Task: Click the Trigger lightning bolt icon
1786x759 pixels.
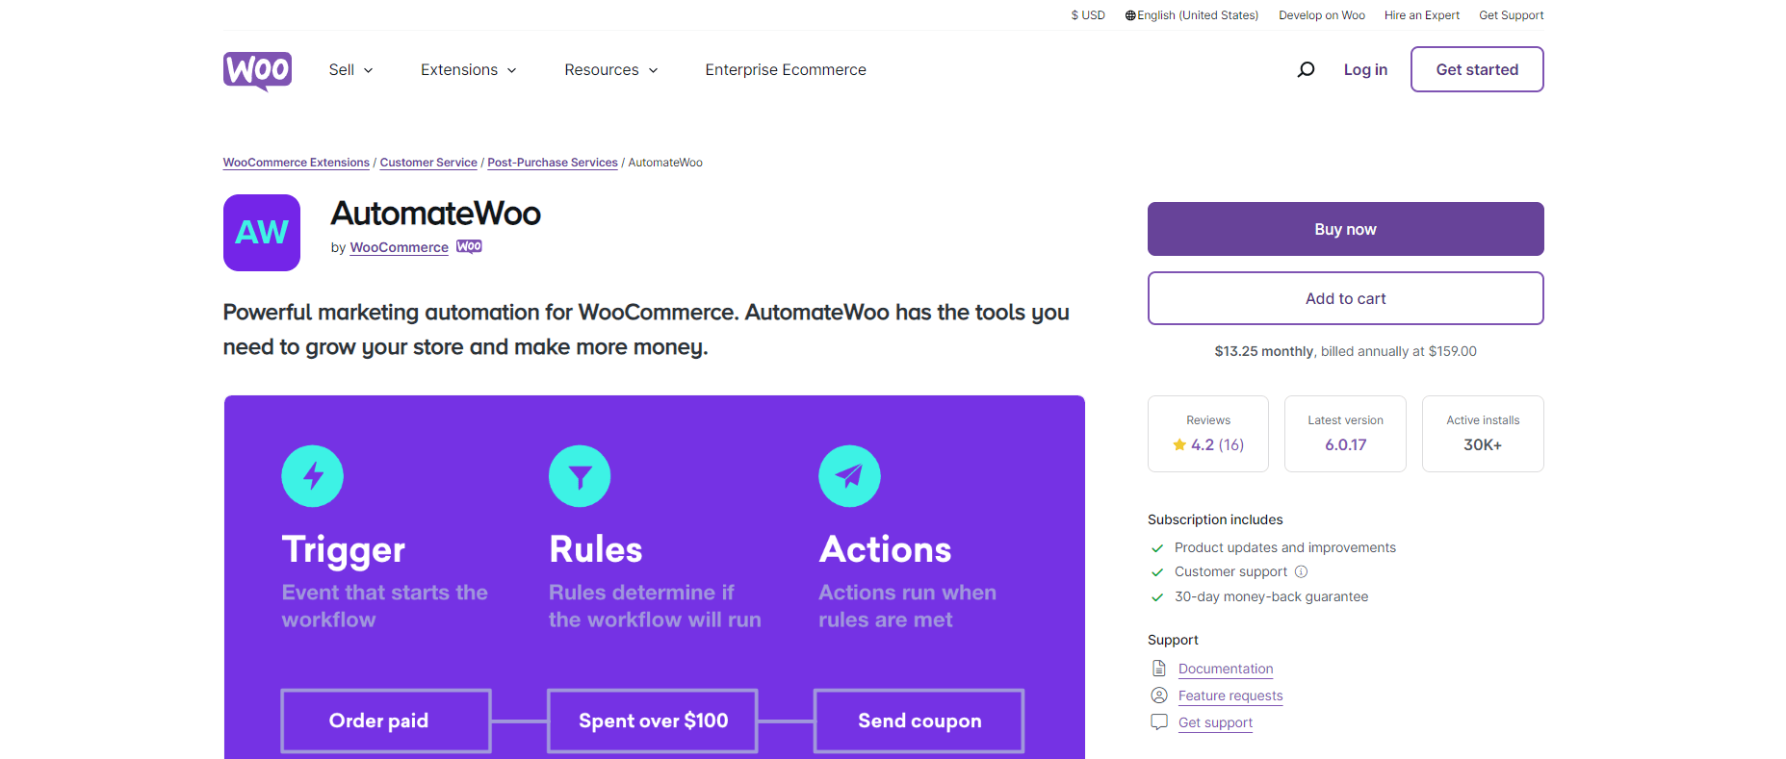Action: tap(312, 475)
